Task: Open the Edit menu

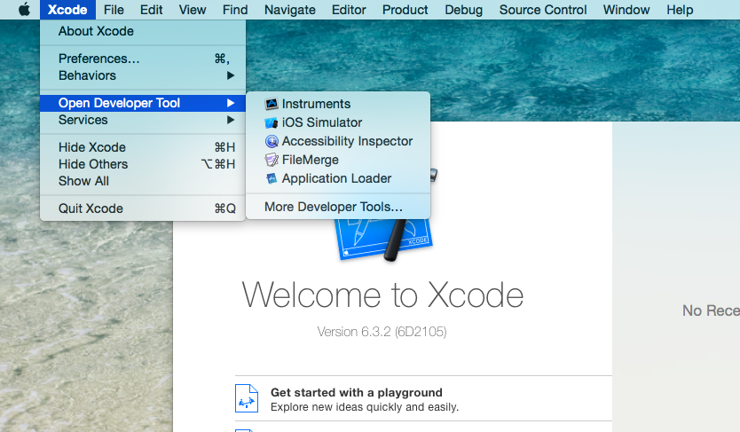Action: pos(151,10)
